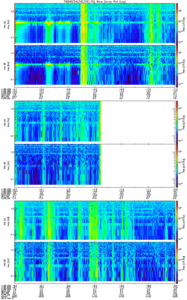The image size is (187, 300).
Task: Click the '0120' time tick label
Action: tap(121, 297)
